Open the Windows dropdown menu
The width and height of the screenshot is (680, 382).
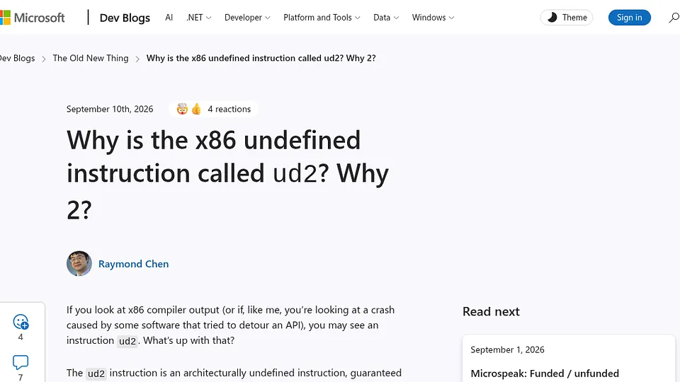click(x=433, y=17)
